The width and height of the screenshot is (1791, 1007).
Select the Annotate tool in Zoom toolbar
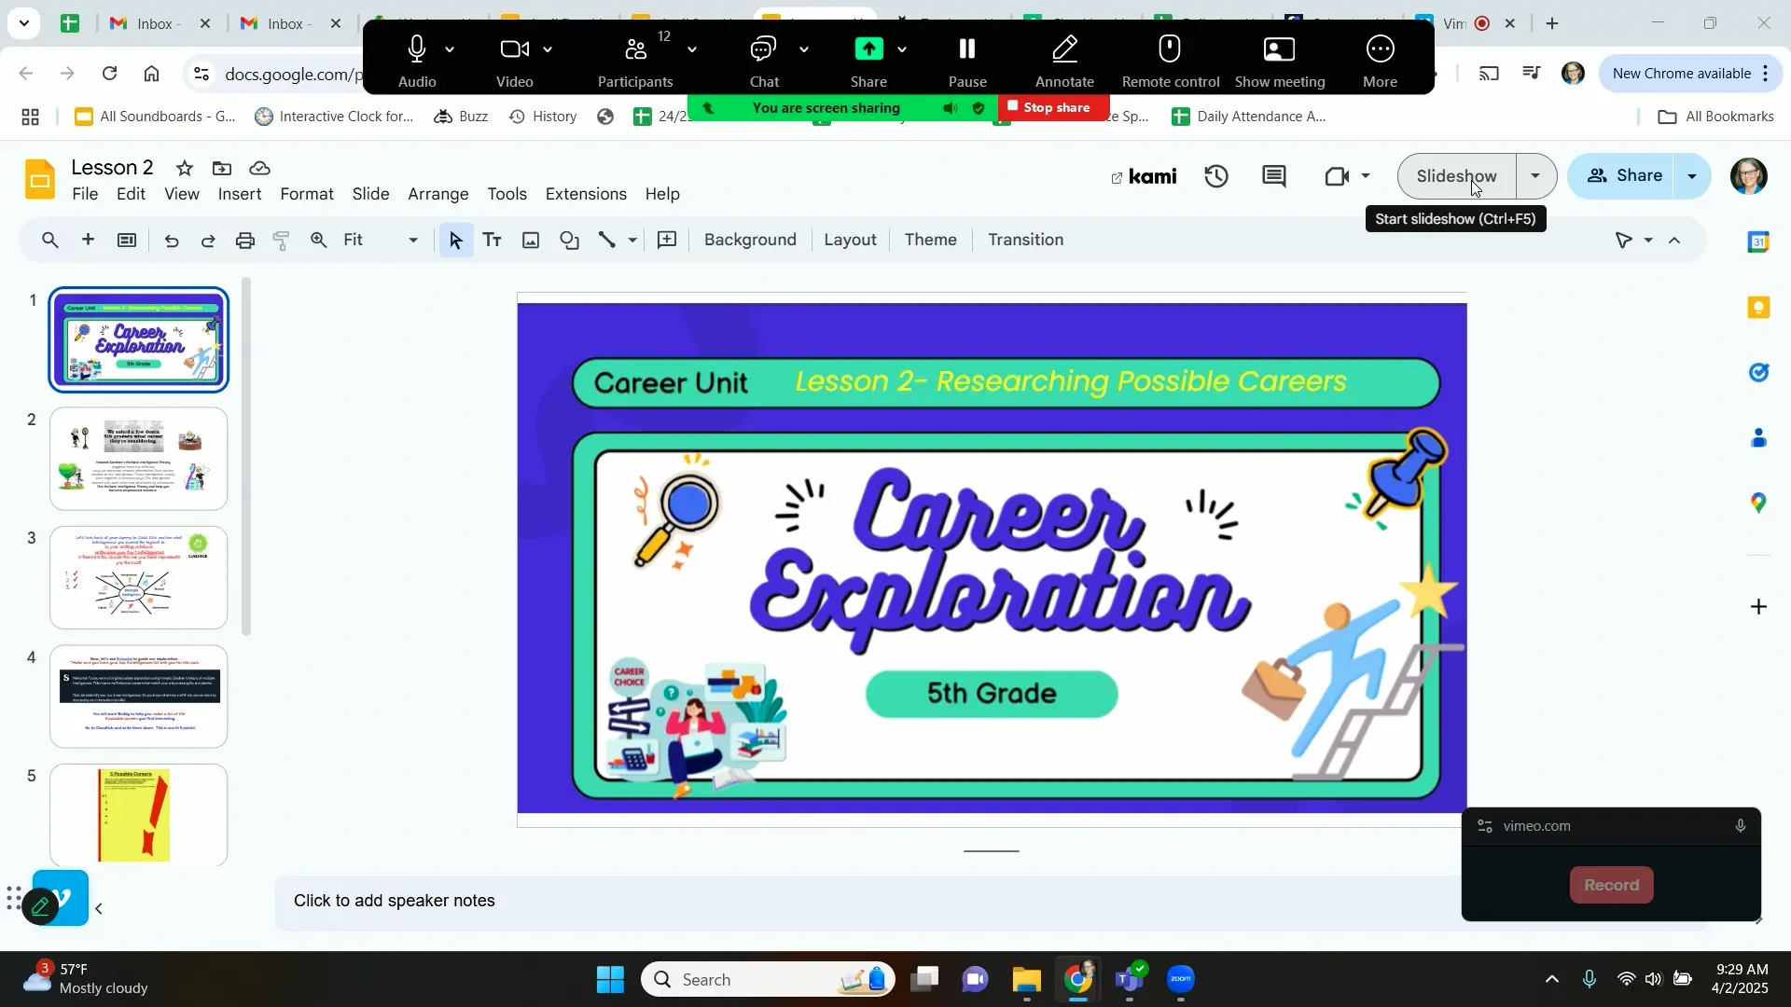(x=1065, y=56)
